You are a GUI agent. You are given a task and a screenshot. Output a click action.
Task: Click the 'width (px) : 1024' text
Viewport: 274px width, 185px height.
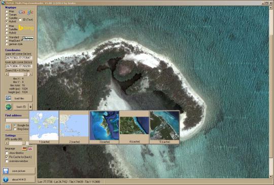coord(18,89)
